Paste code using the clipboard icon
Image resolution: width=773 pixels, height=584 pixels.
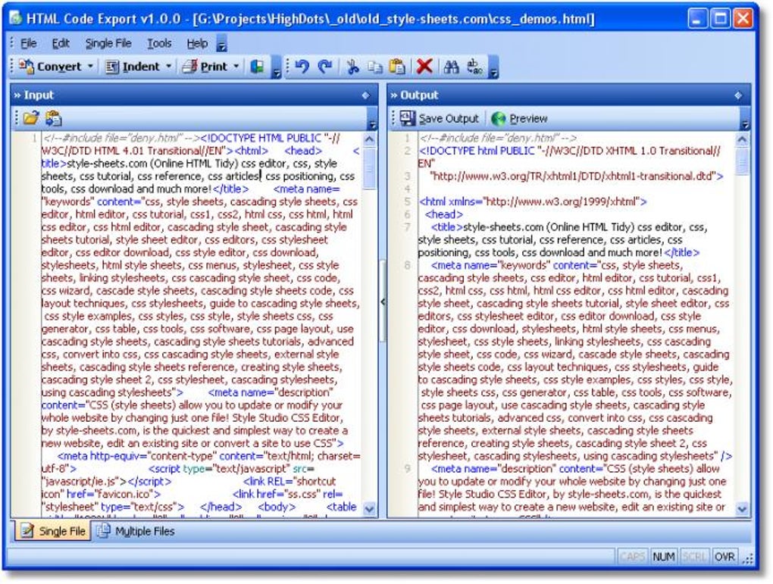pyautogui.click(x=397, y=67)
